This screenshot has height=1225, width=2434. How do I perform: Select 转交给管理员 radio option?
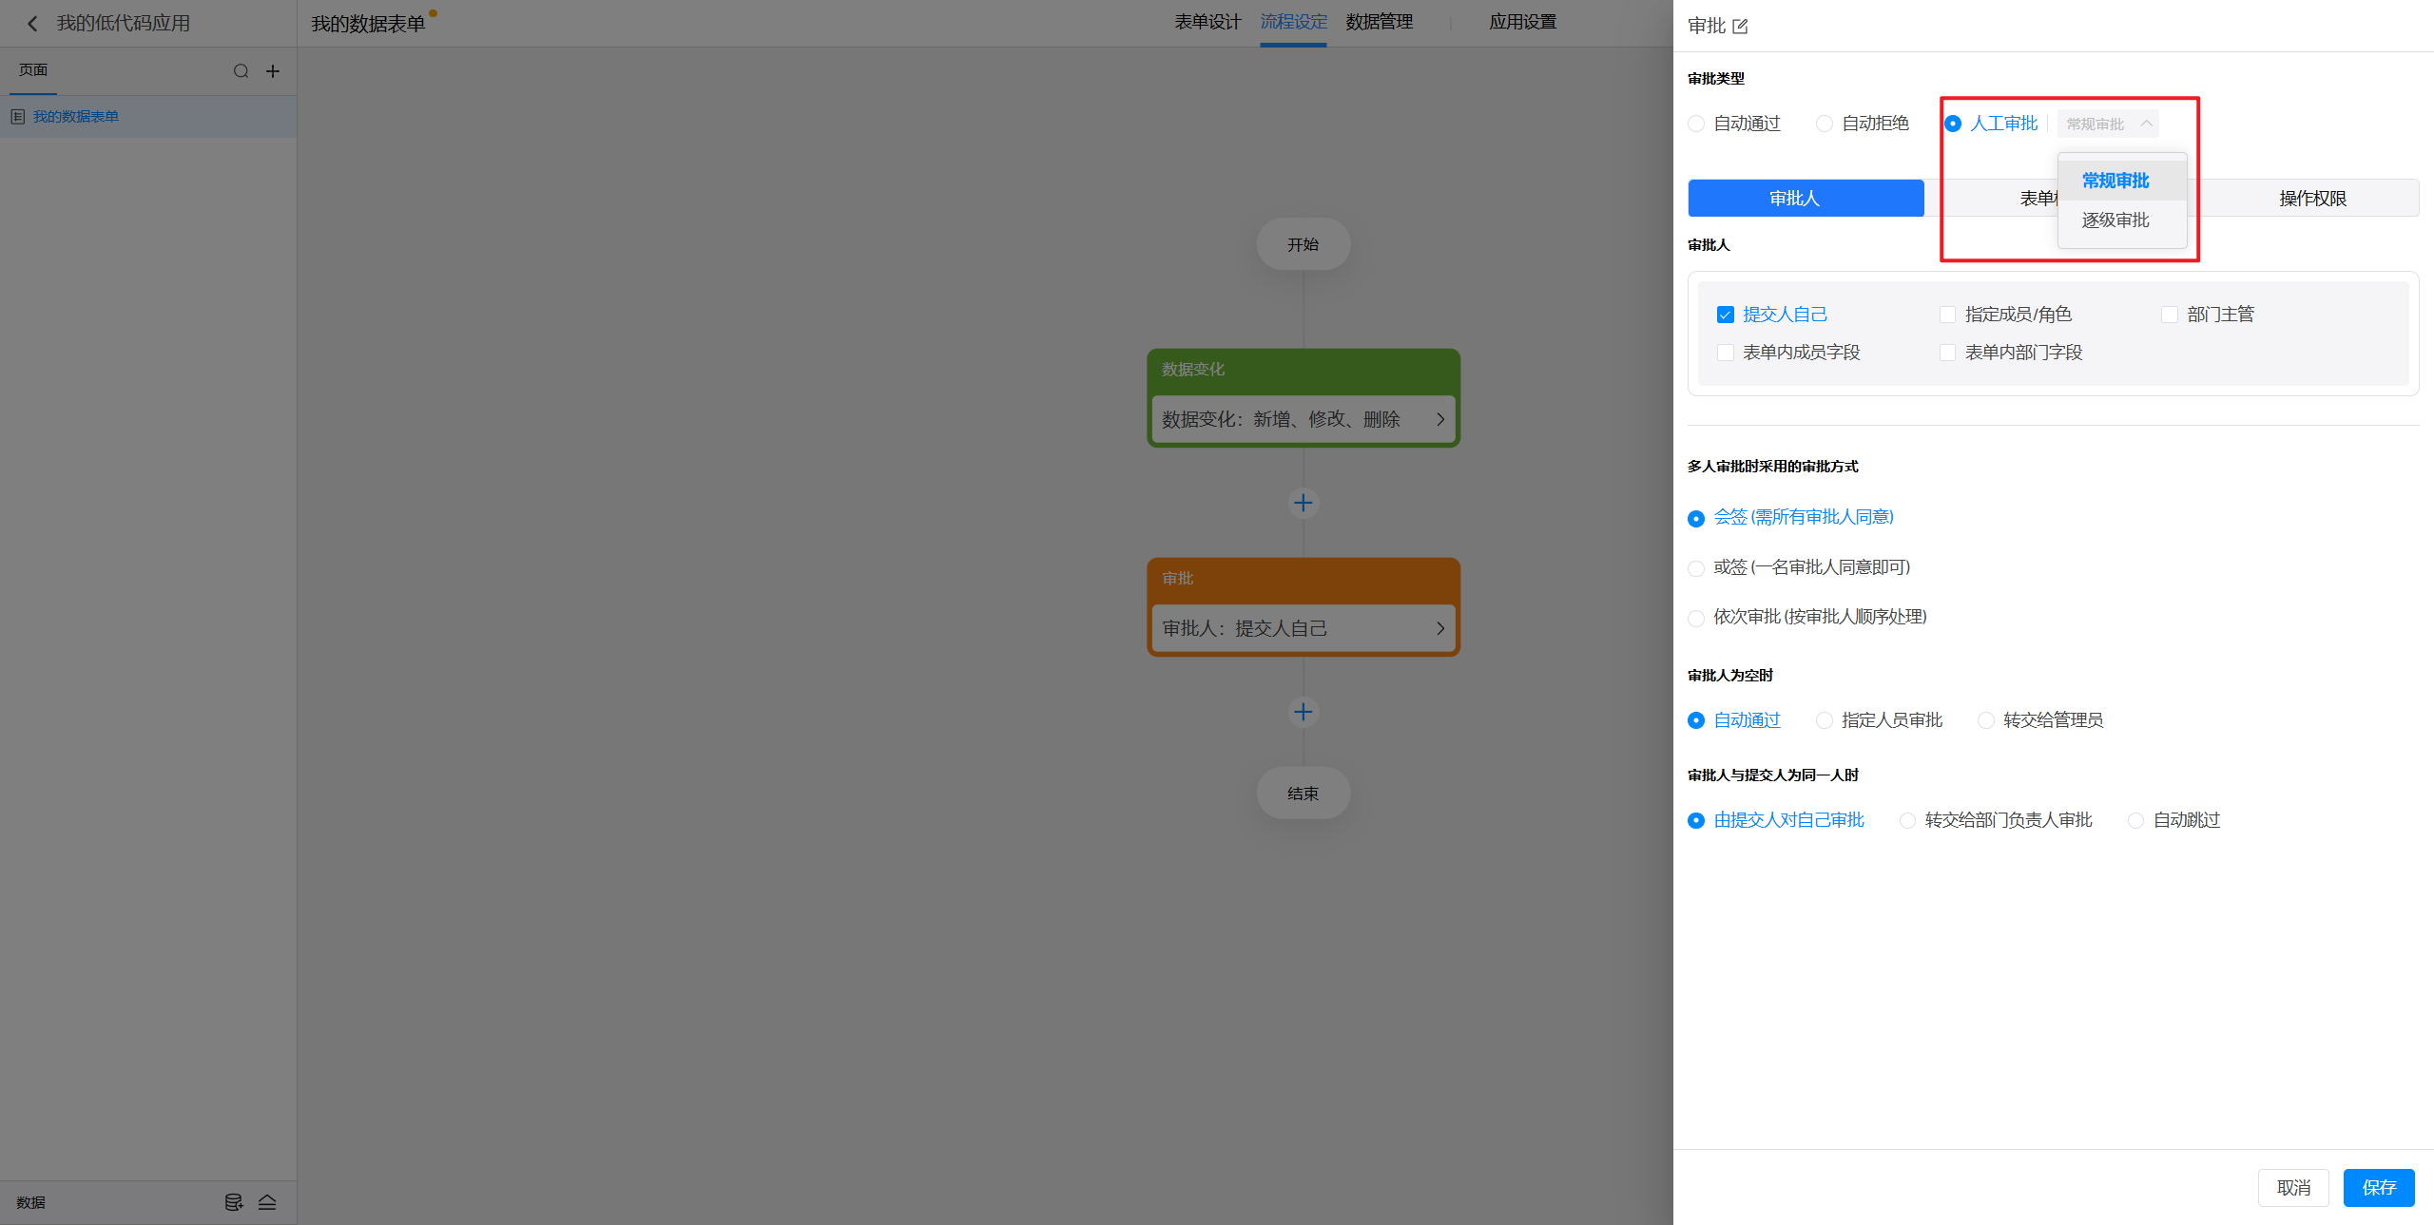click(1986, 720)
